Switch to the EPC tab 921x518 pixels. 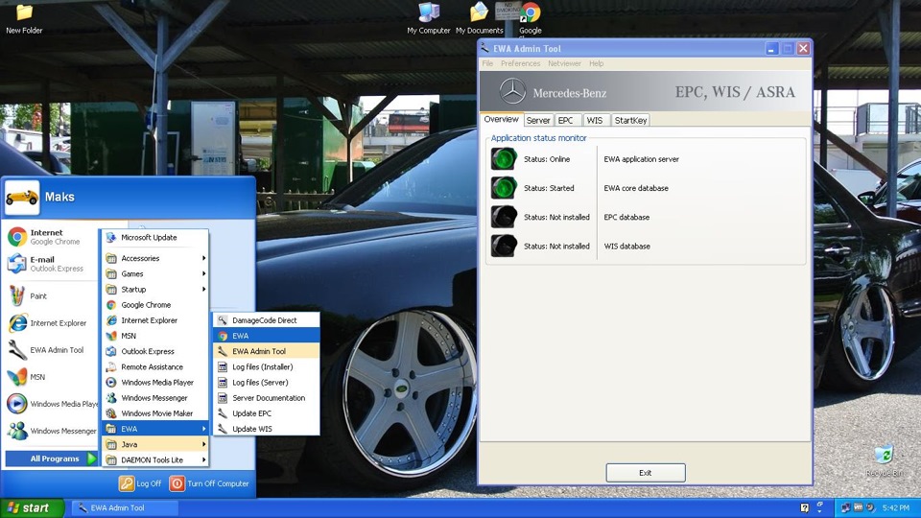click(566, 121)
